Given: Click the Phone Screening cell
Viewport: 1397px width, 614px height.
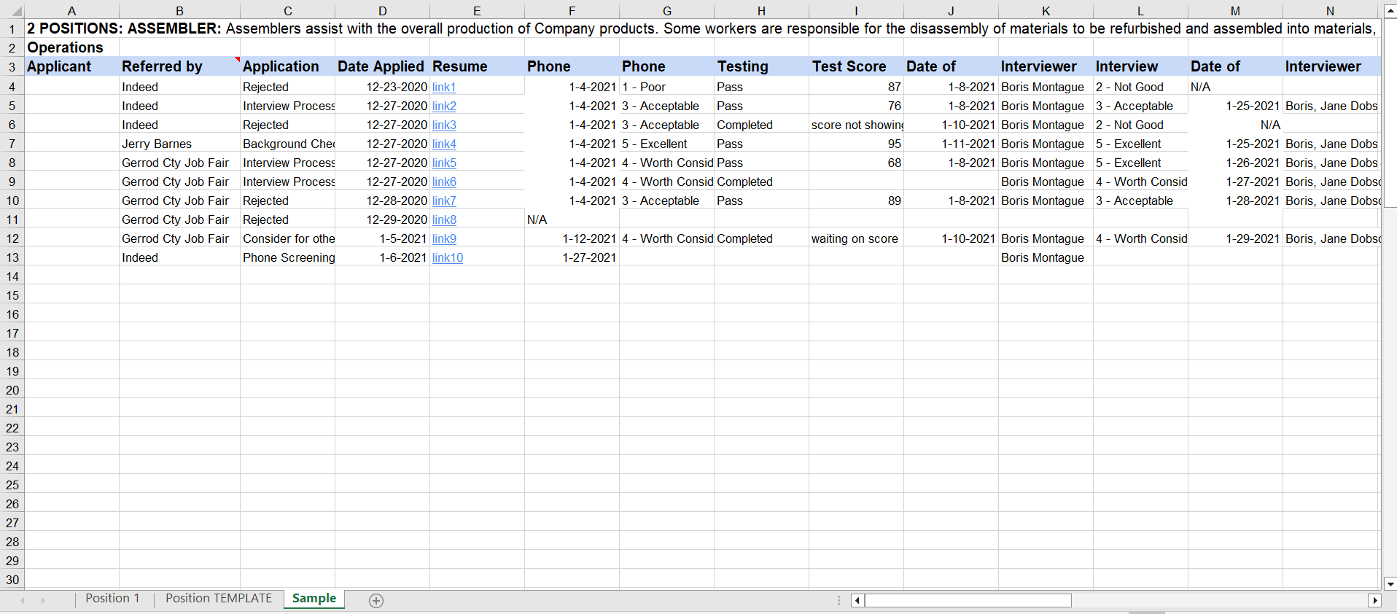Looking at the screenshot, I should (287, 257).
